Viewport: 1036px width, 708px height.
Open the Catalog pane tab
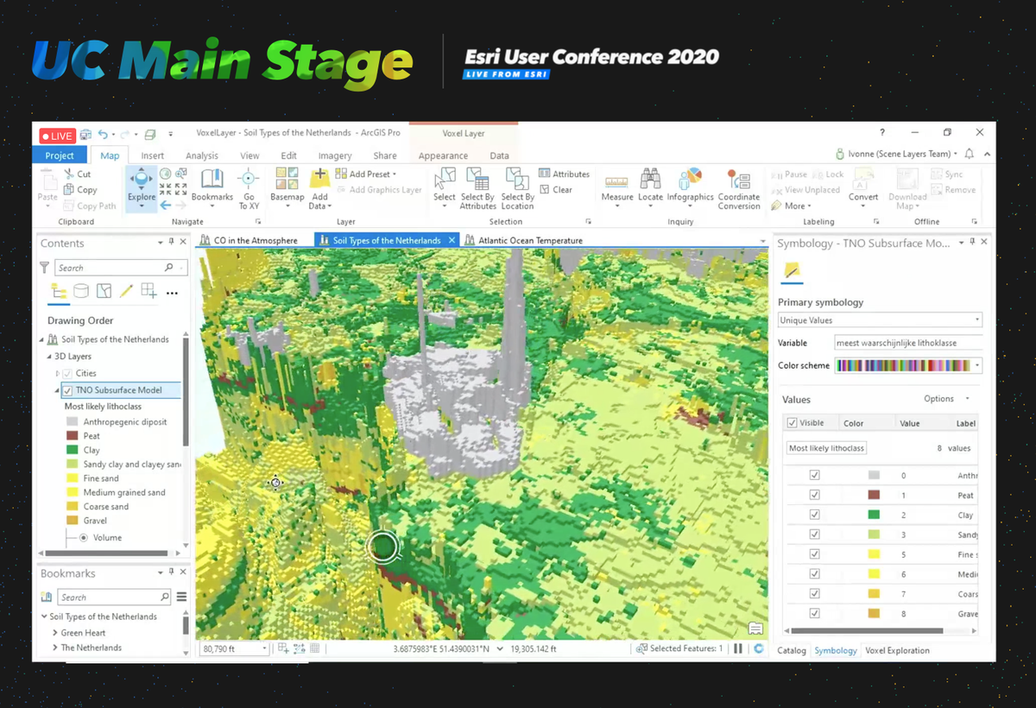[792, 651]
